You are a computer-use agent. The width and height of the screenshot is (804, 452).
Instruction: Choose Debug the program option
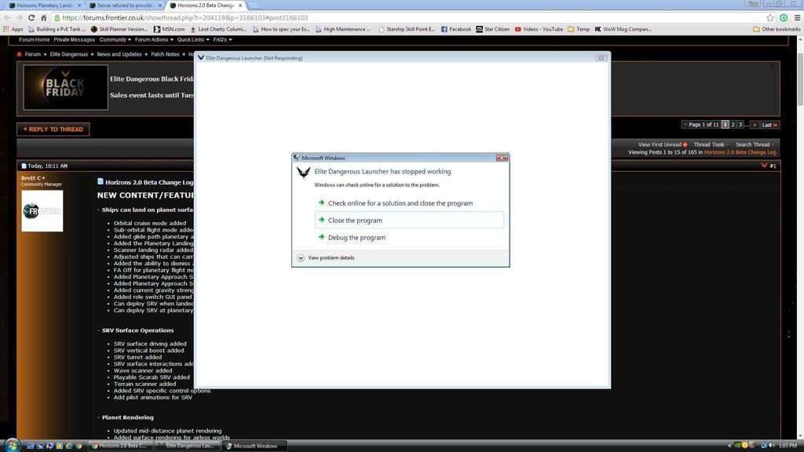[x=409, y=237]
